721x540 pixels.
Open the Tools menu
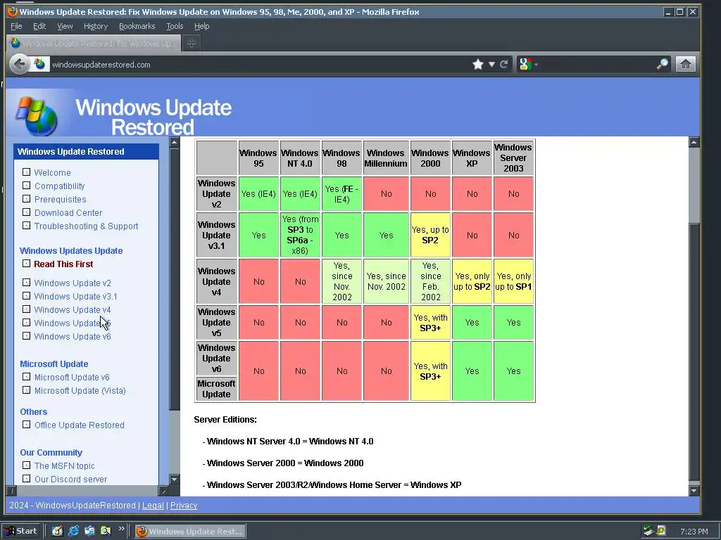coord(175,26)
